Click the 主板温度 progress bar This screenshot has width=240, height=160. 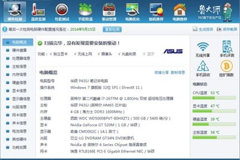(214, 137)
